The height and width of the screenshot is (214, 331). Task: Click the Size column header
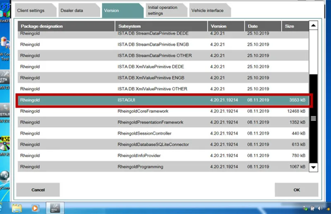[x=295, y=26]
